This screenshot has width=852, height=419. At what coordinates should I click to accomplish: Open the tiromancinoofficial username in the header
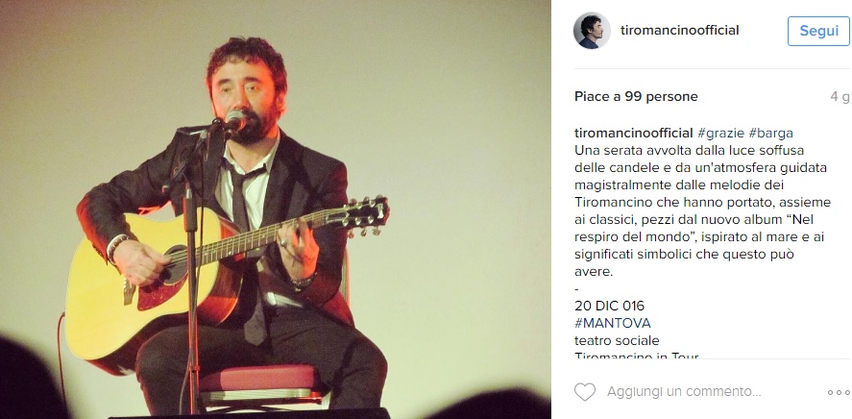pos(680,31)
